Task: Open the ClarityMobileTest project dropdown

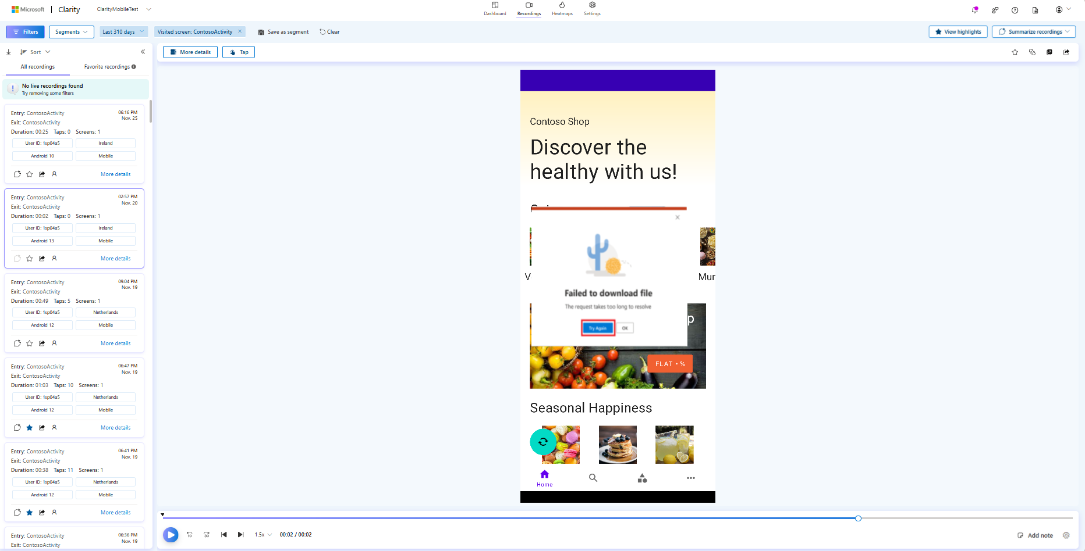Action: coord(124,9)
